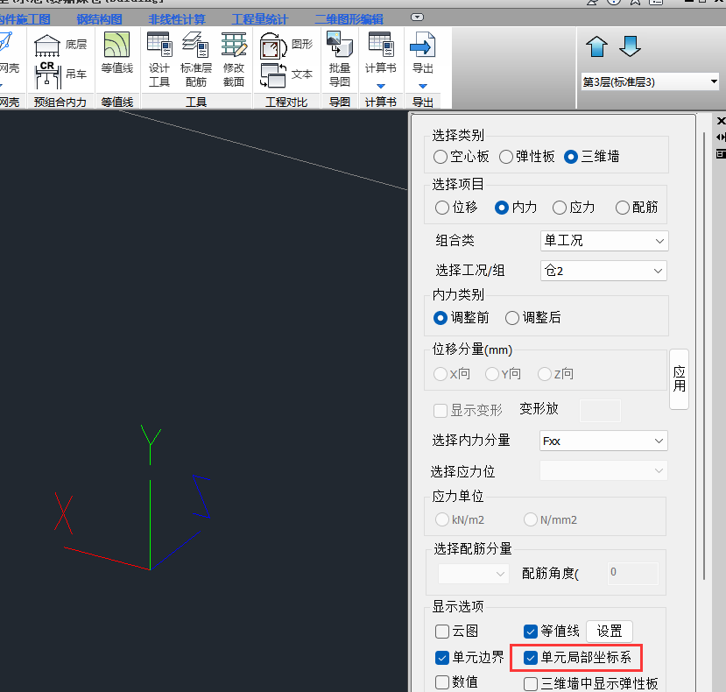726x692 pixels.
Task: Open the 选择配筋分量 dropdown
Action: click(473, 574)
